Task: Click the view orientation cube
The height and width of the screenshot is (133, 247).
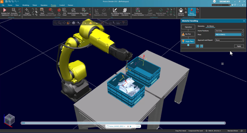Action: coord(9,119)
